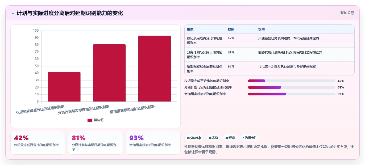Click progress list label 仅记录完成百分比的延期识别率
Screen dimensions: 365x165
point(207,81)
